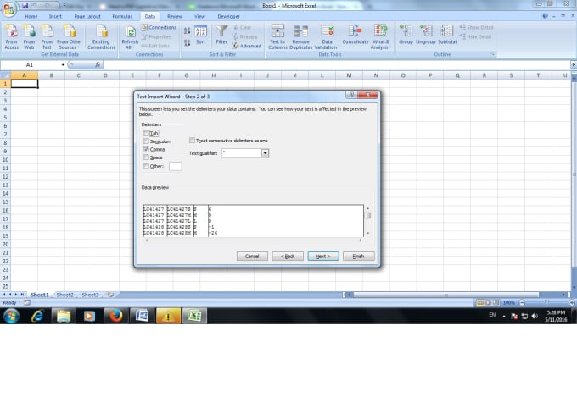The image size is (577, 414).
Task: Open From Other Sources dropdown
Action: click(x=70, y=36)
